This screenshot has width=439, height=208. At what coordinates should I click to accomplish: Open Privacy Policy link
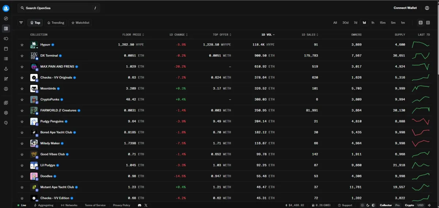click(121, 205)
